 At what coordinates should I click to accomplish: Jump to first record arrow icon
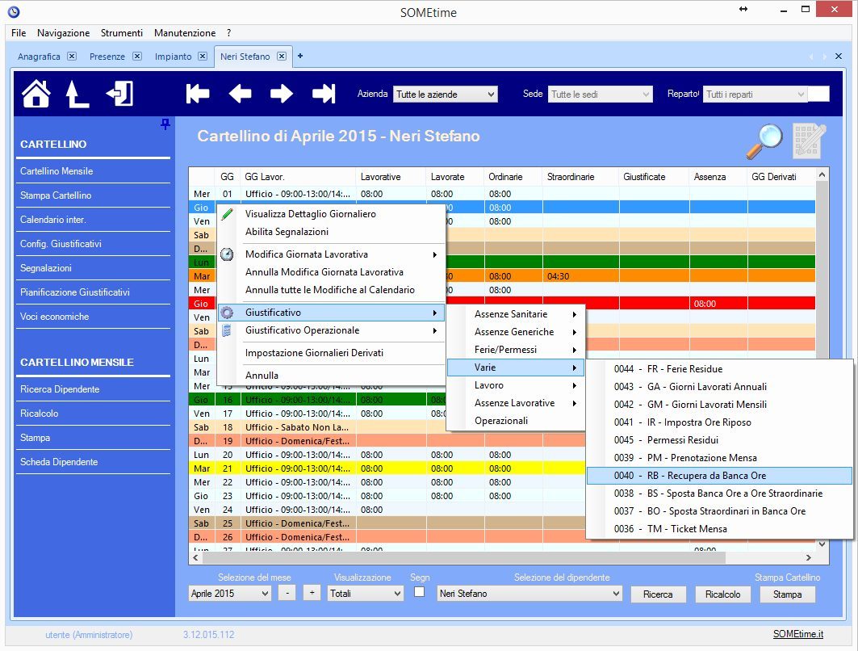pos(198,94)
